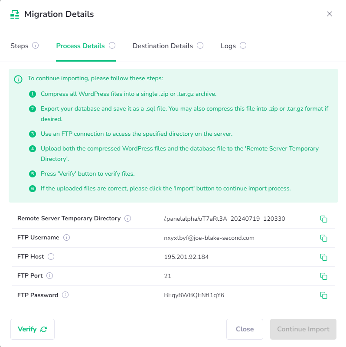
Task: Click the Continue Import button
Action: coord(303,329)
